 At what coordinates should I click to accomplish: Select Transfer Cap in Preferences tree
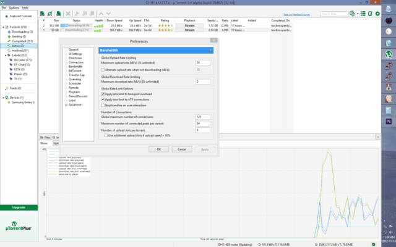(77, 75)
